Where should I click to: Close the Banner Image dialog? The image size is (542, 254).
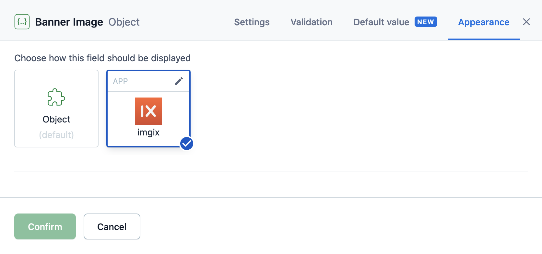[526, 22]
